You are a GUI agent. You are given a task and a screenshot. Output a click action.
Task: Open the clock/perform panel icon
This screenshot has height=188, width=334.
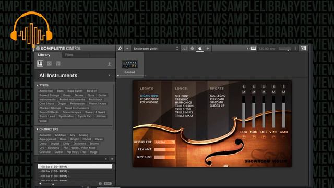(x=192, y=49)
